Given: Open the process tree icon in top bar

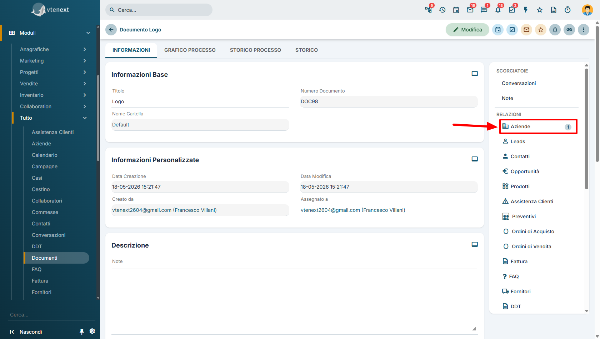Looking at the screenshot, I should (429, 10).
